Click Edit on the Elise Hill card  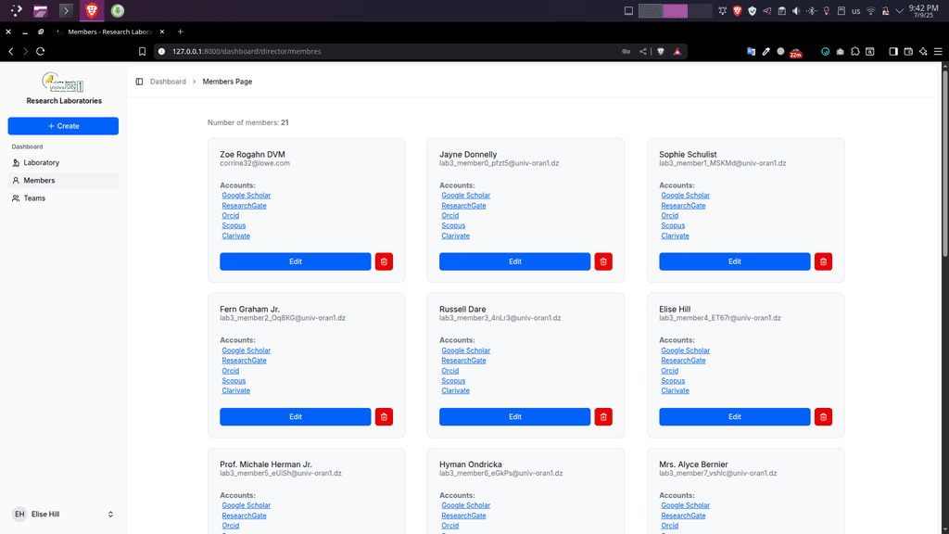[734, 417]
